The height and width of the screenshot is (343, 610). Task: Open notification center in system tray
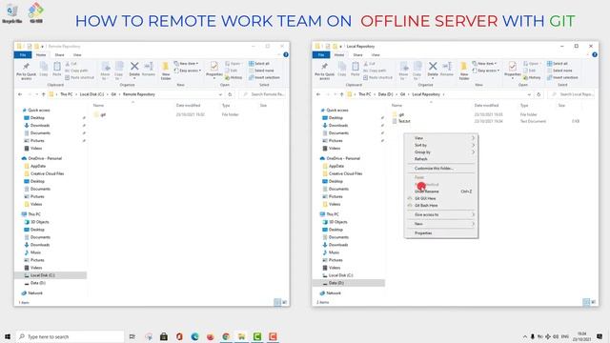pyautogui.click(x=600, y=336)
